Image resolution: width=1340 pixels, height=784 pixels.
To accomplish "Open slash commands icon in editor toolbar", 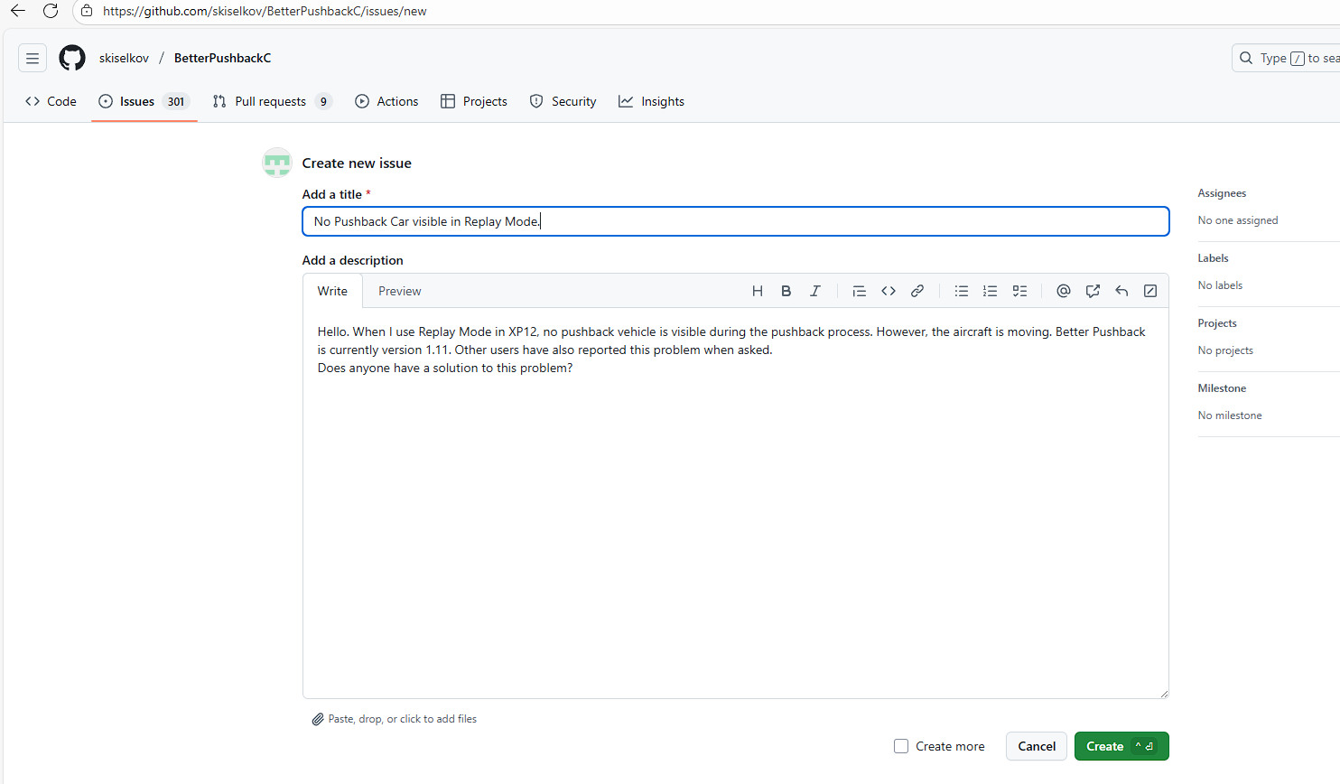I will [1150, 291].
